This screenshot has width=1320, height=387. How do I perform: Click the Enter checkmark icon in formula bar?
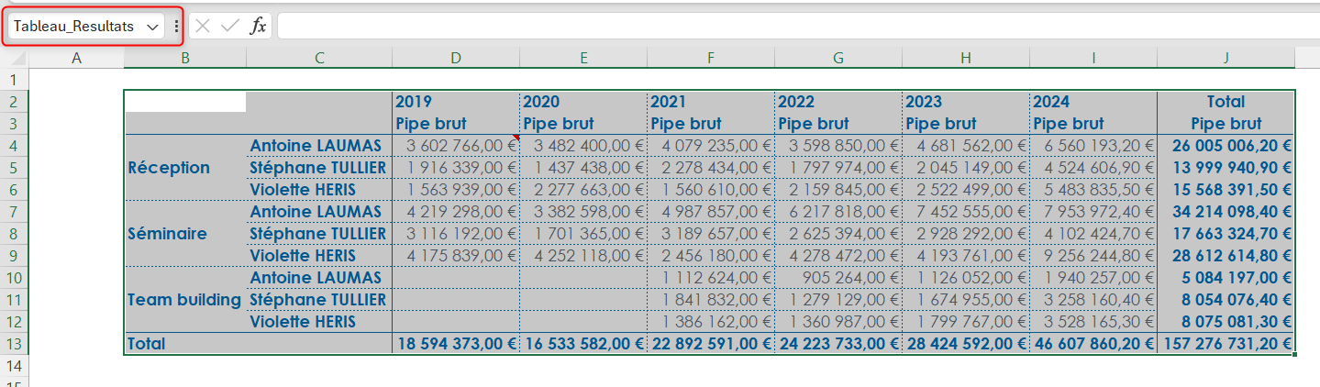tap(229, 27)
